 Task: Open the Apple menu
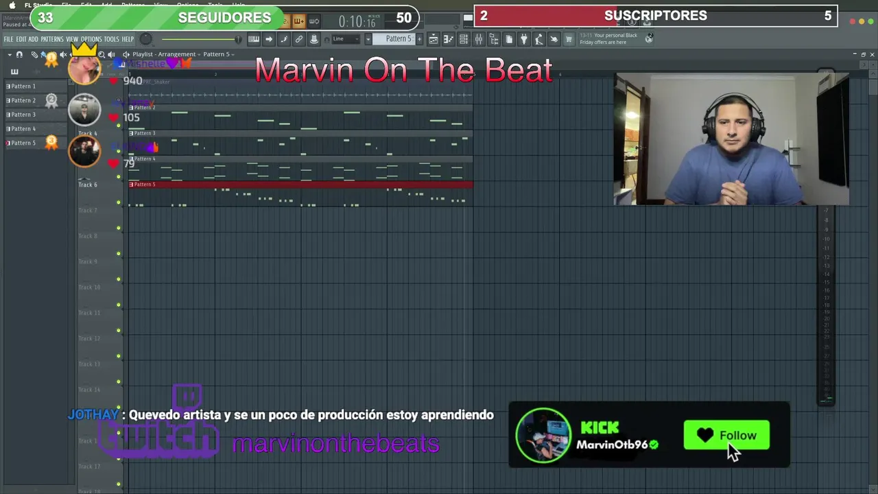[12, 5]
